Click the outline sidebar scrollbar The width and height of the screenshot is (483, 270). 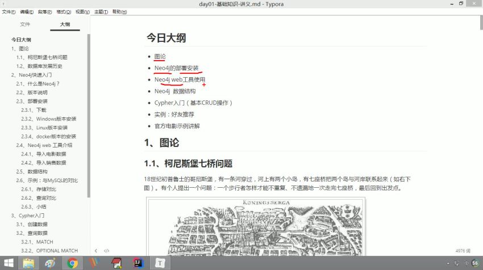(x=89, y=115)
